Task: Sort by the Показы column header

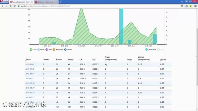Action: [x=46, y=60]
